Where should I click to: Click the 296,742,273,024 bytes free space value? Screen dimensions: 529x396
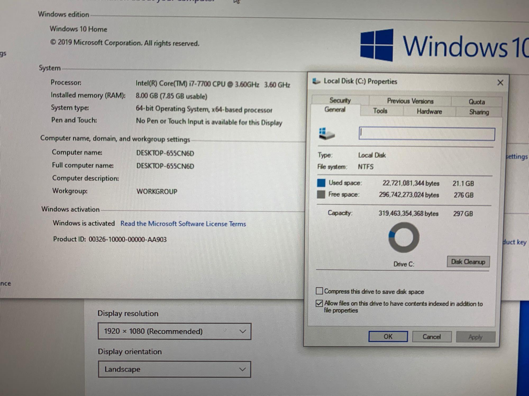click(x=409, y=195)
